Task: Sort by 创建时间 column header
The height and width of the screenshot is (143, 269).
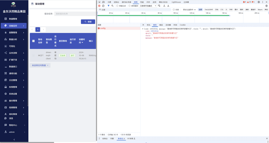Action: point(82,41)
